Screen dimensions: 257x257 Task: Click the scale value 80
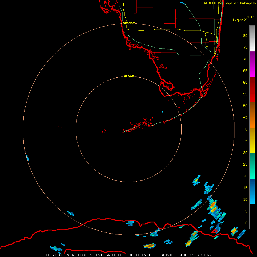245,36
